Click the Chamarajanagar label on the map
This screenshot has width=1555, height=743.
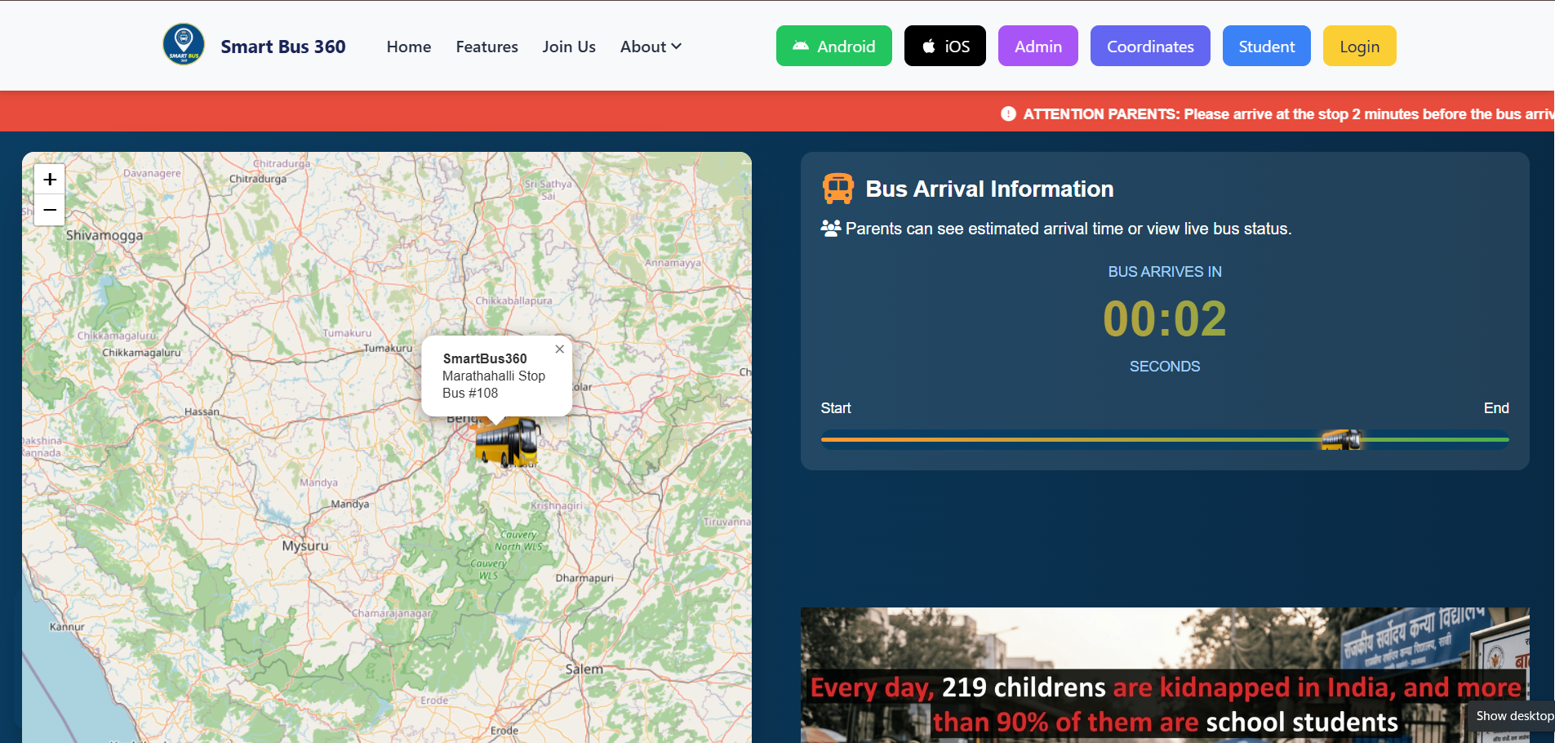(x=392, y=613)
